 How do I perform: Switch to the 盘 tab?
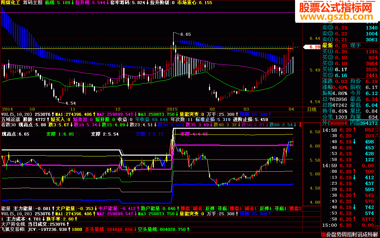[x=334, y=234]
